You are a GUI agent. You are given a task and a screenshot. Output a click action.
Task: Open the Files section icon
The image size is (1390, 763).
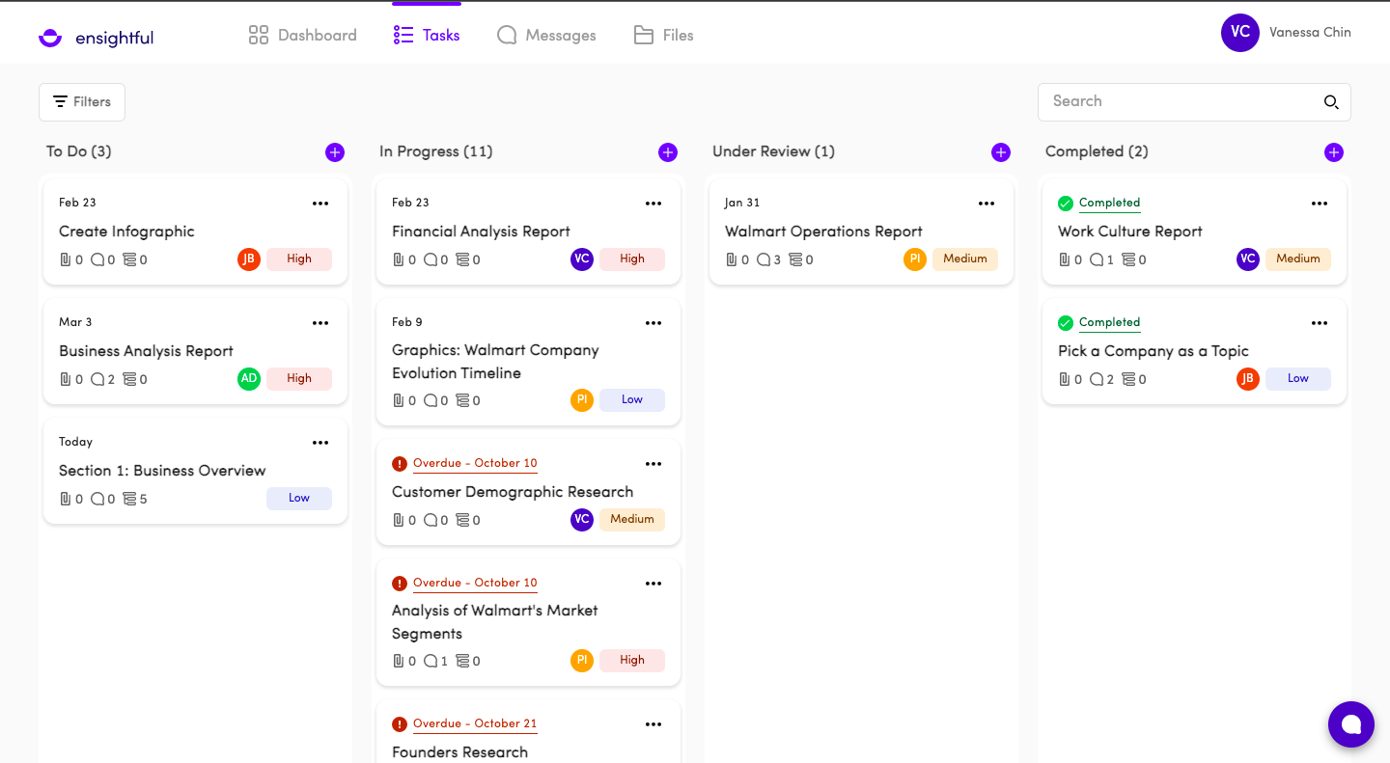coord(644,35)
